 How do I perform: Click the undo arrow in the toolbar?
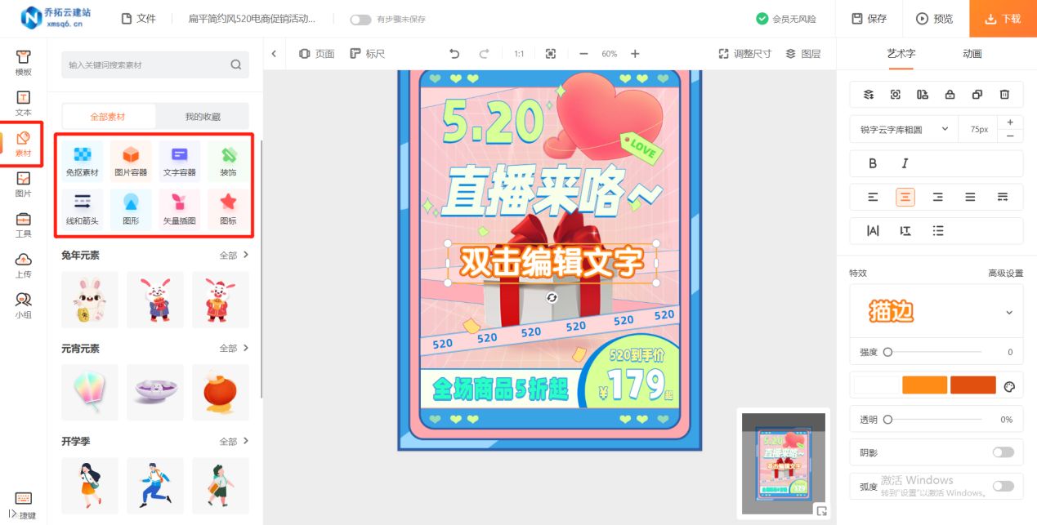(454, 53)
